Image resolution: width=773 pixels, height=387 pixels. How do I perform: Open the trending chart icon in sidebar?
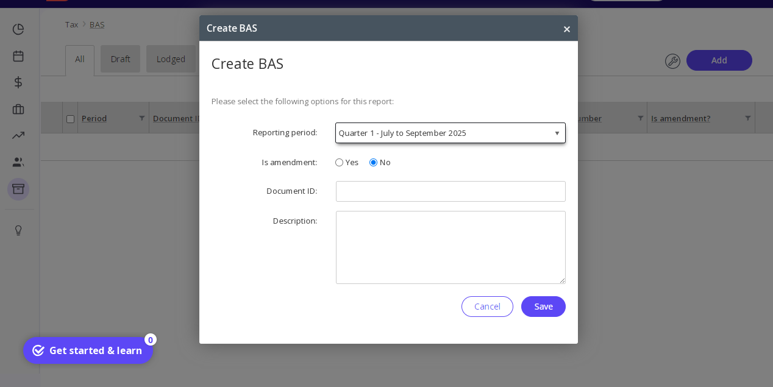click(x=18, y=135)
